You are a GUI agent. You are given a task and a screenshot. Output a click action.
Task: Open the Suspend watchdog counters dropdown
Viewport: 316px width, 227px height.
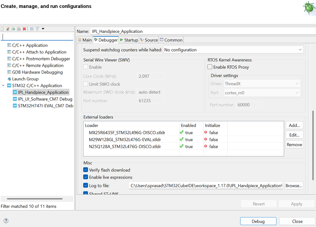pos(233,50)
